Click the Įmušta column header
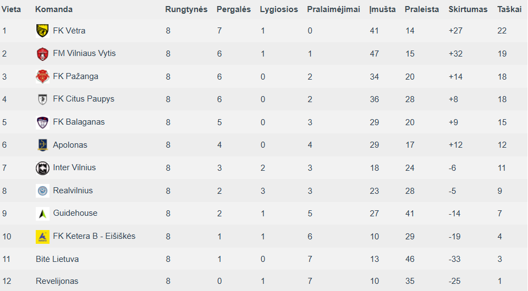Image resolution: width=528 pixels, height=291 pixels. [383, 9]
